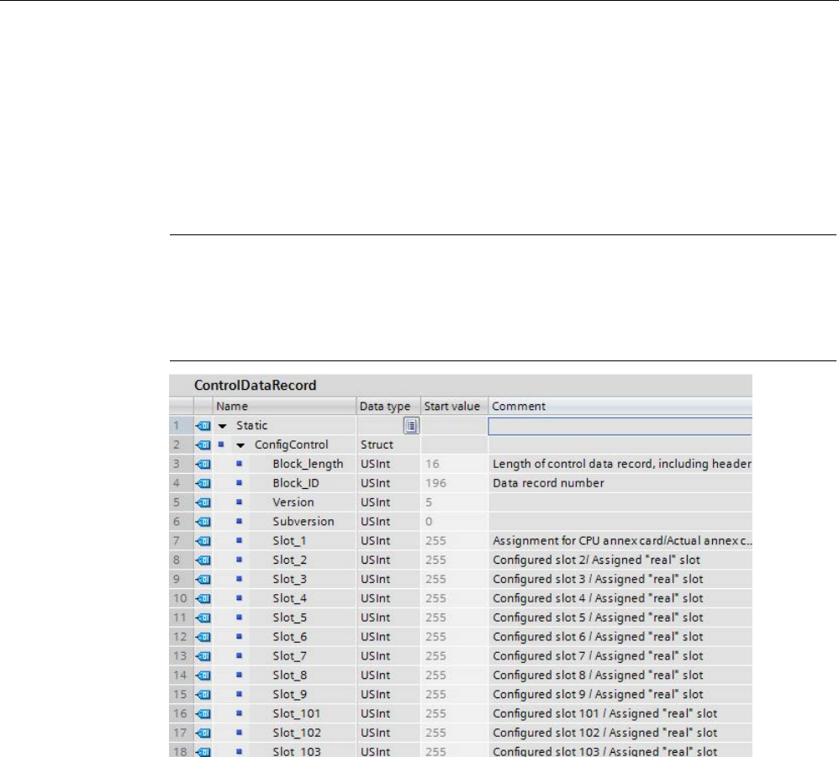Click the ControlDataRecord title
Viewport: 839px width, 757px height.
255,386
